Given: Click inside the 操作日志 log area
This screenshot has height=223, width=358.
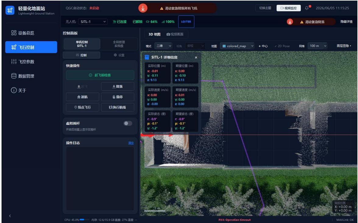Looking at the screenshot, I should (100, 178).
